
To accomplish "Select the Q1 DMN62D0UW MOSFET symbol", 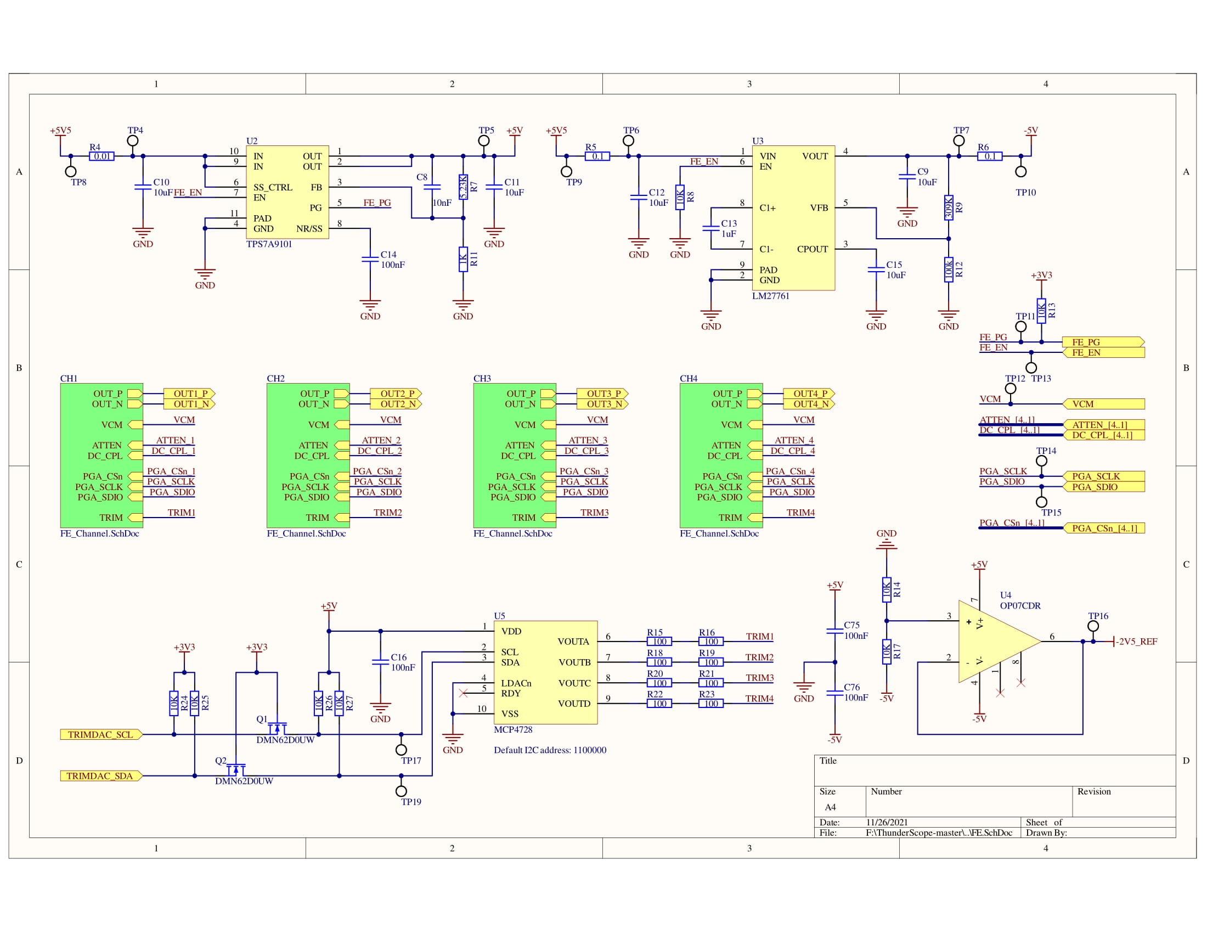I will [x=278, y=727].
